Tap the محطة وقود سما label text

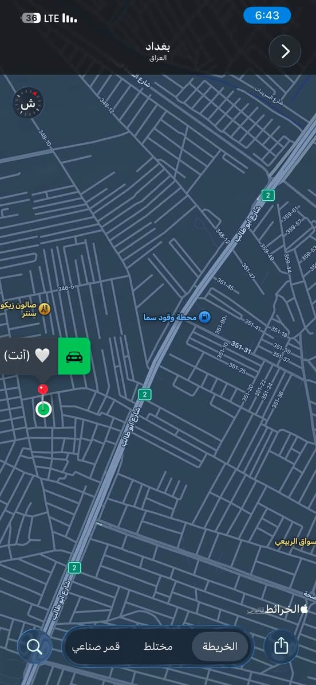171,317
